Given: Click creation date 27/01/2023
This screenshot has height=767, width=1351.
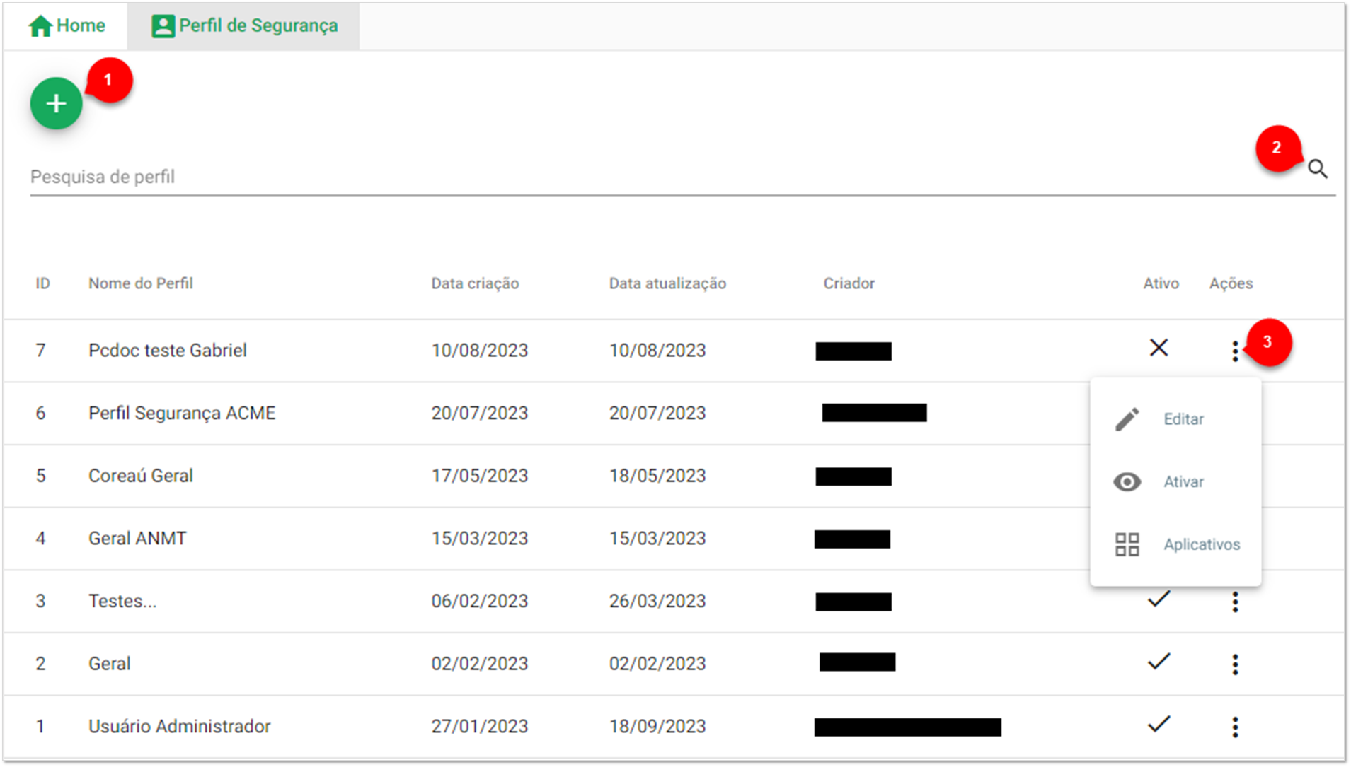Looking at the screenshot, I should click(x=480, y=727).
